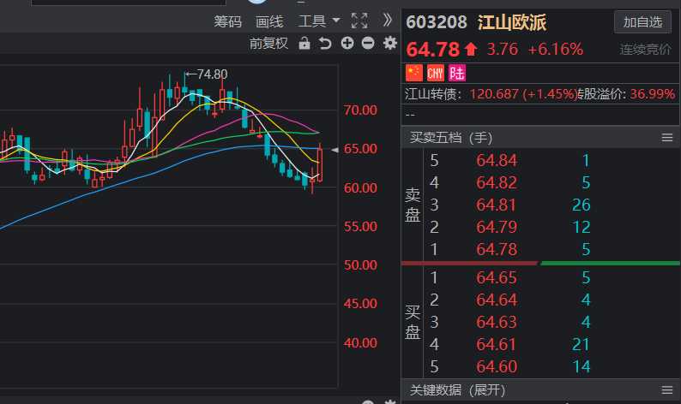Screen dimensions: 681x404
Task: Zoom out chart with the minus icon
Action: [368, 43]
